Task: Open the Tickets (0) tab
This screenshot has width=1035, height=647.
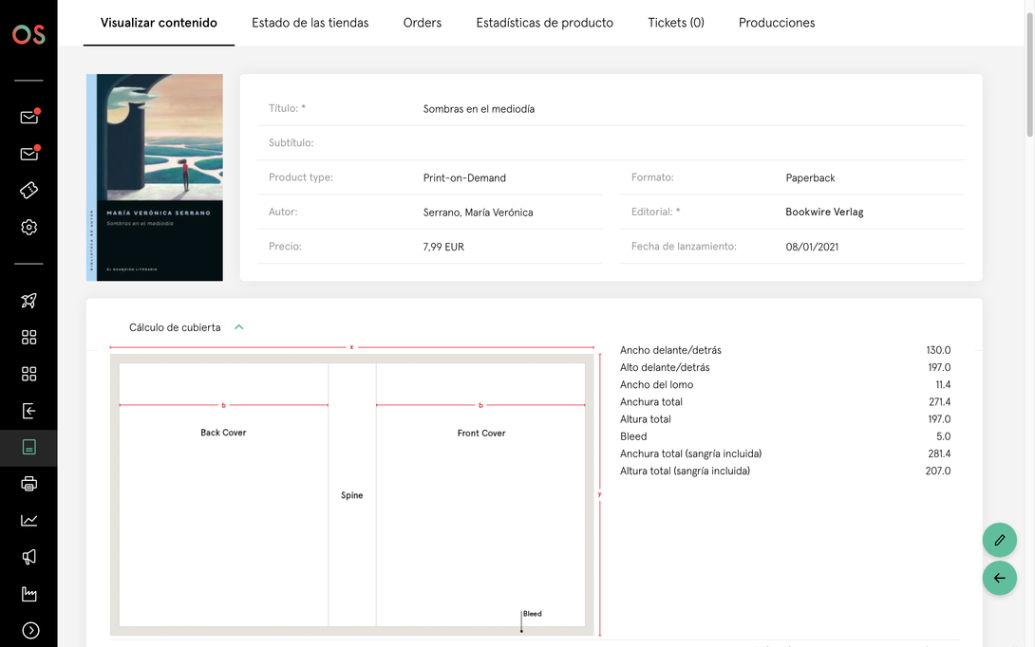Action: pos(675,23)
